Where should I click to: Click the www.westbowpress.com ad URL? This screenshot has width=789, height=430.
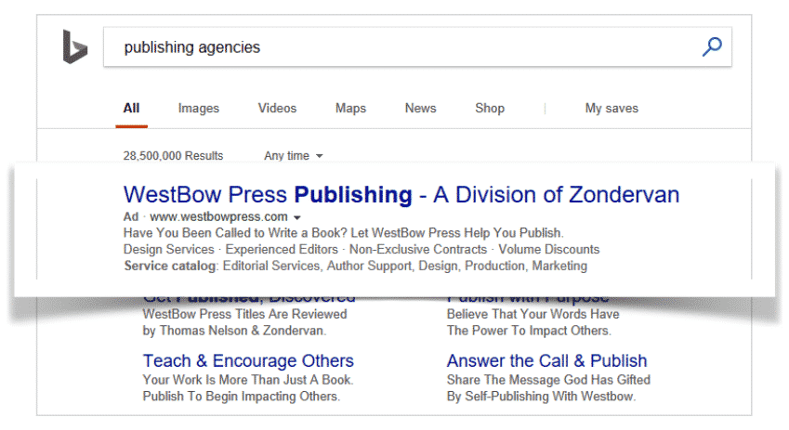[x=219, y=216]
